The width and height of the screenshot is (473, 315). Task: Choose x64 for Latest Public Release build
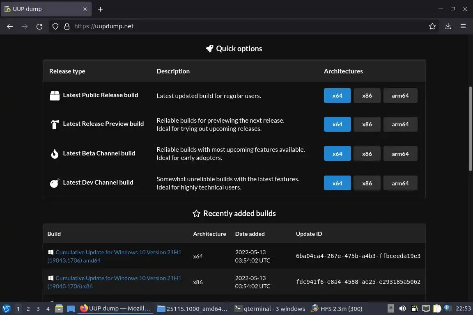[x=337, y=96]
